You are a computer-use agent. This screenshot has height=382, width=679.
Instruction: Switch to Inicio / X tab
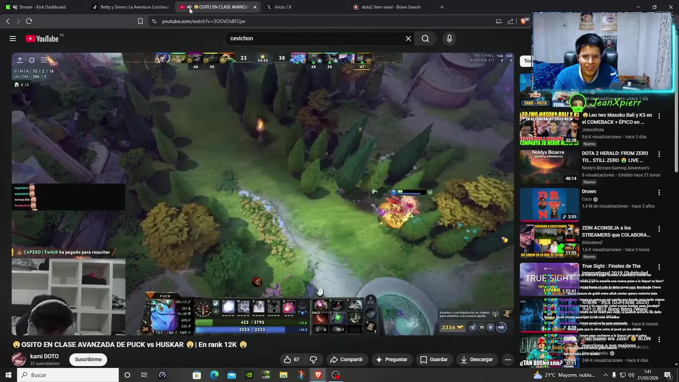[304, 7]
